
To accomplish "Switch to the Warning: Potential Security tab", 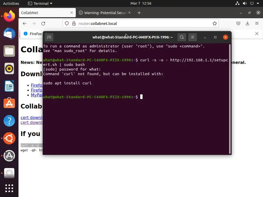I will (x=105, y=13).
